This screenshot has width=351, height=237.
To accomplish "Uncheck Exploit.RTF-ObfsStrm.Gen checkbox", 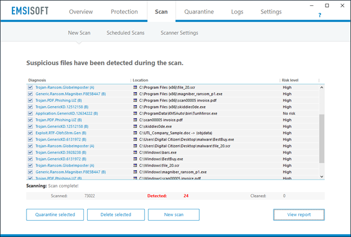I will point(30,133).
